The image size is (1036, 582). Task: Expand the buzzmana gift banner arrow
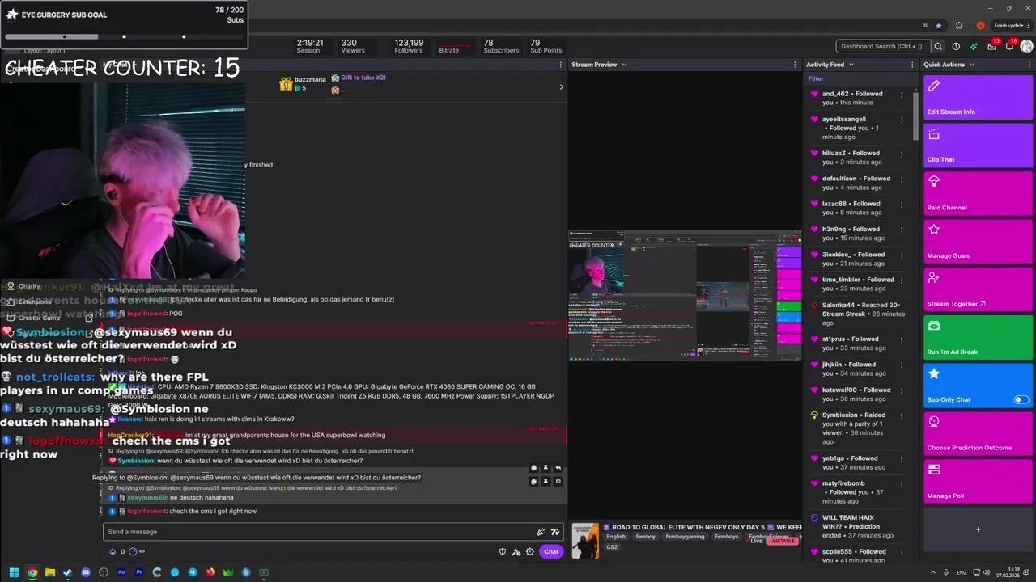coord(561,86)
